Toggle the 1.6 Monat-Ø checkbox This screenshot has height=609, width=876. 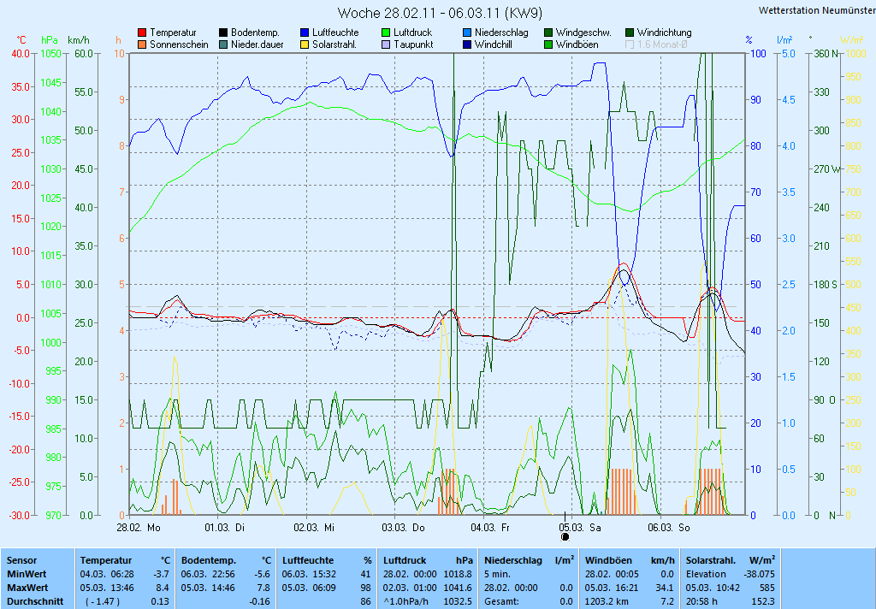(630, 44)
